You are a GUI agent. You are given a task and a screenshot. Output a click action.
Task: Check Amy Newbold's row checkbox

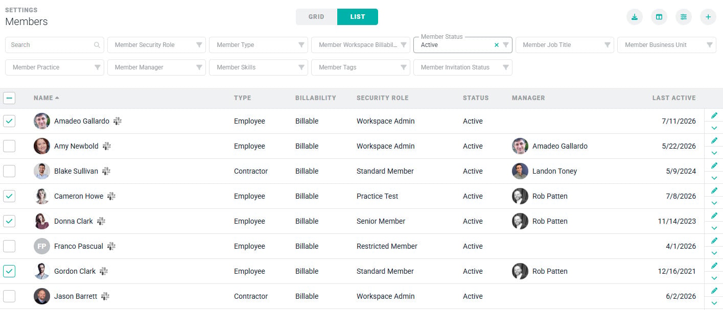(x=9, y=146)
